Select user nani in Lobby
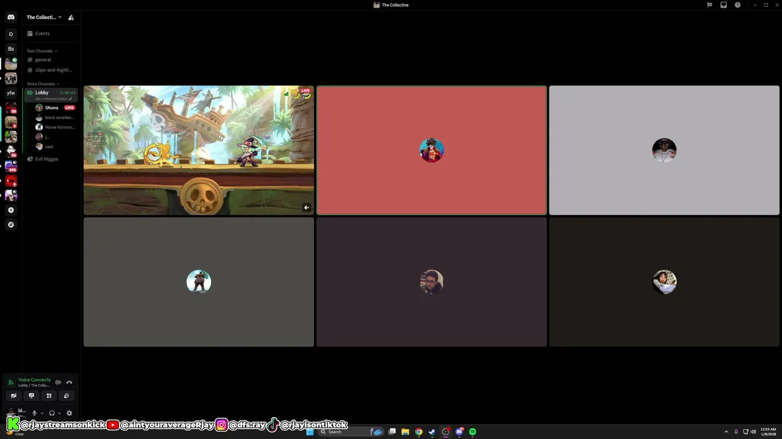Viewport: 782px width, 439px height. [55, 147]
